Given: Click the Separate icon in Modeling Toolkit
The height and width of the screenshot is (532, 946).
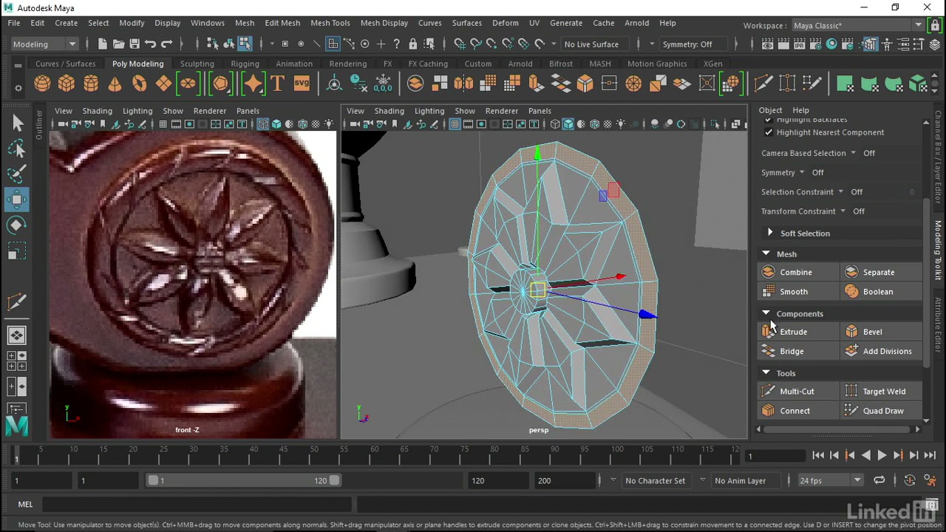Looking at the screenshot, I should [851, 272].
